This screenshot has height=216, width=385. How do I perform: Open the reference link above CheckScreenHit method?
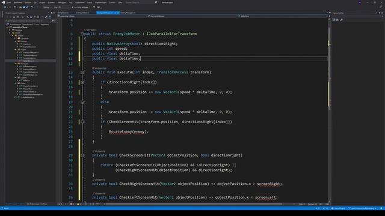pos(99,151)
